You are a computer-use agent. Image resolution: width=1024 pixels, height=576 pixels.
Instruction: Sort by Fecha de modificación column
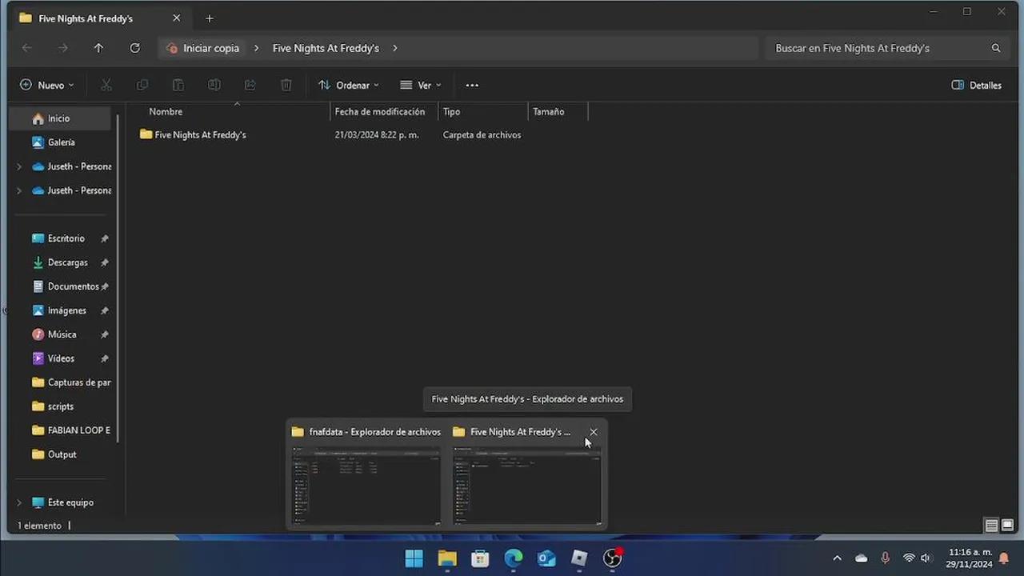tap(380, 112)
